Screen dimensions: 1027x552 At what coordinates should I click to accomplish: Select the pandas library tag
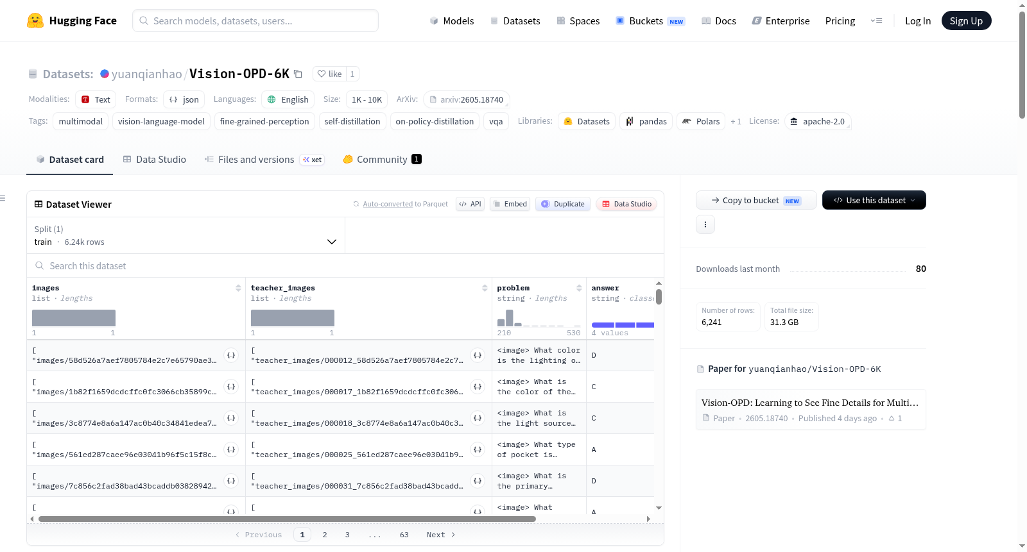tap(646, 121)
